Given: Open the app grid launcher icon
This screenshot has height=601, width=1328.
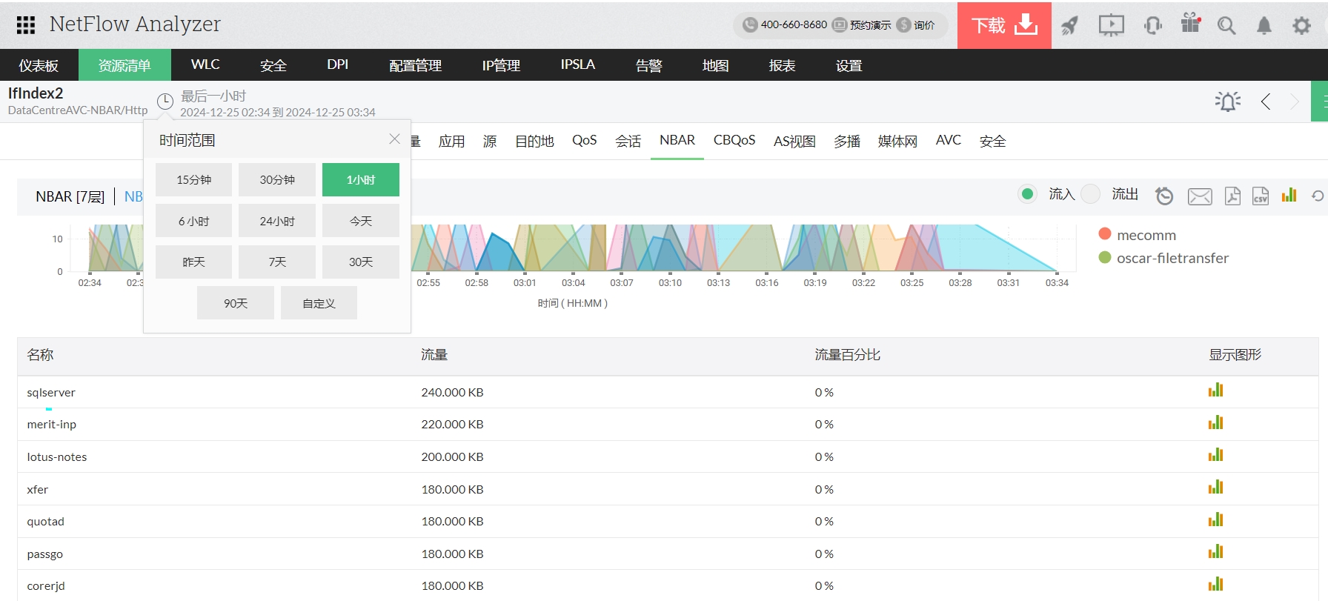Looking at the screenshot, I should click(x=26, y=25).
